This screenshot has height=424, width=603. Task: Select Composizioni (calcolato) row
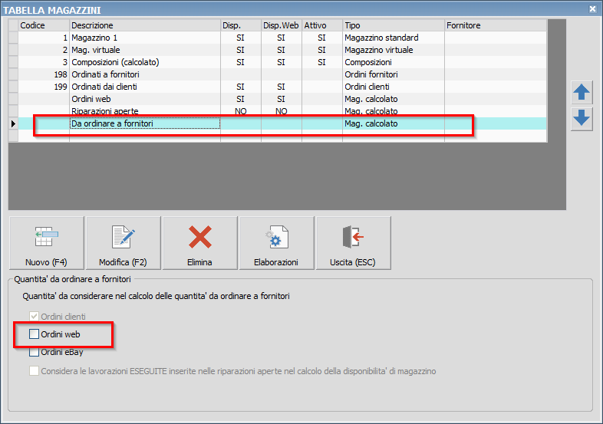[x=277, y=62]
